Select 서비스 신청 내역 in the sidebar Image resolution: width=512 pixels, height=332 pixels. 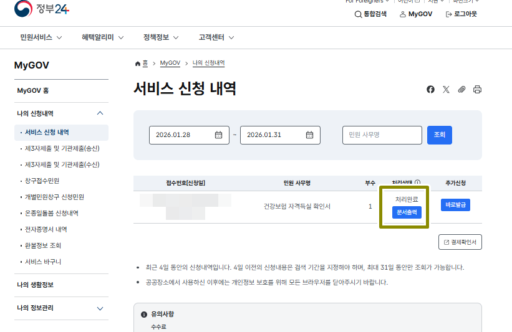point(61,133)
